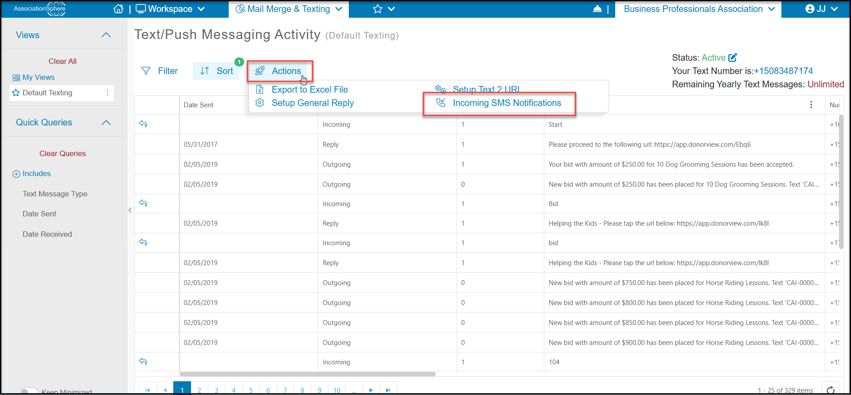851x395 pixels.
Task: Open the Sort button
Action: pos(216,71)
